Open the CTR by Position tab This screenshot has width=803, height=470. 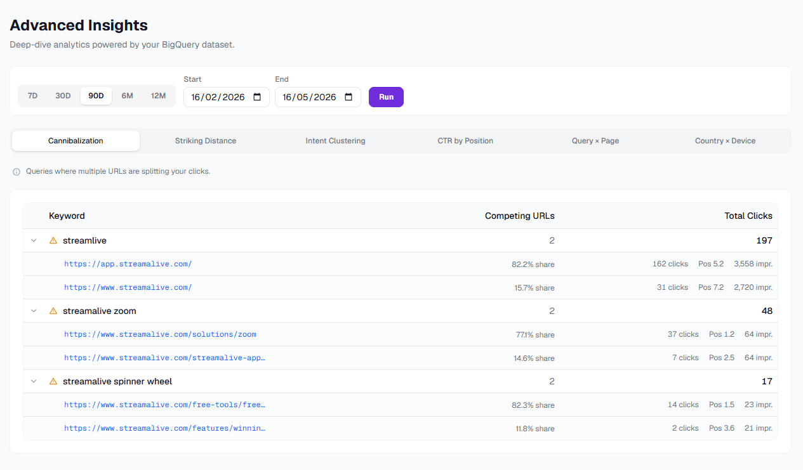465,141
